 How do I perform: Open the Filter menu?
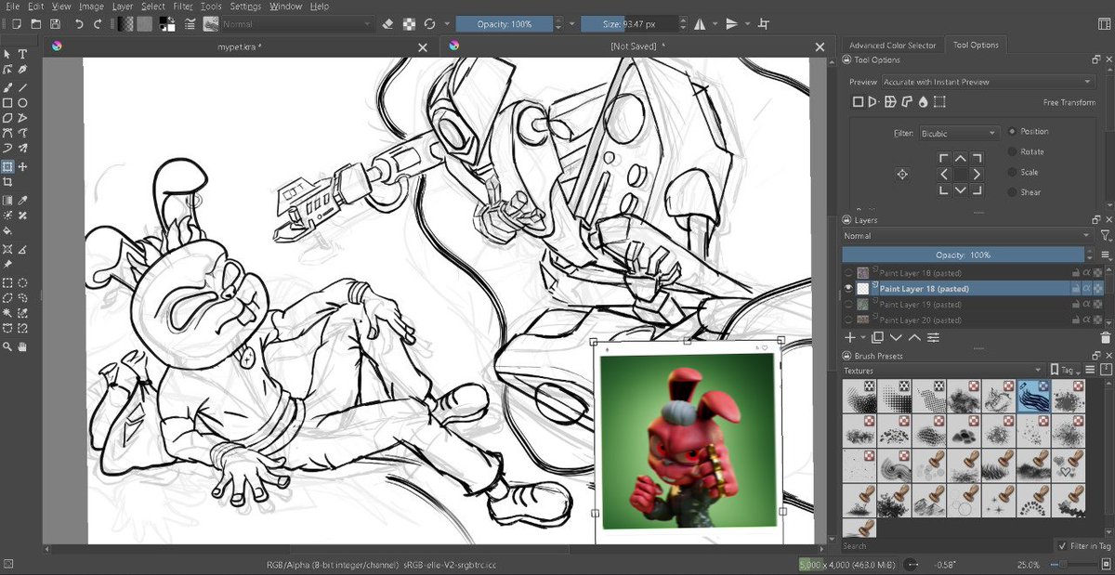[x=182, y=5]
